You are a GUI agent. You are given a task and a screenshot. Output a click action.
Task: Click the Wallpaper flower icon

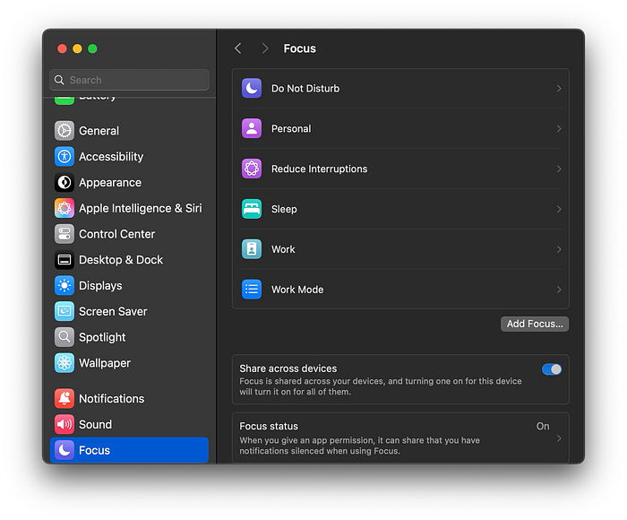coord(64,363)
